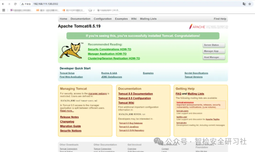Open the FAQ link in Getting Help

point(178,94)
